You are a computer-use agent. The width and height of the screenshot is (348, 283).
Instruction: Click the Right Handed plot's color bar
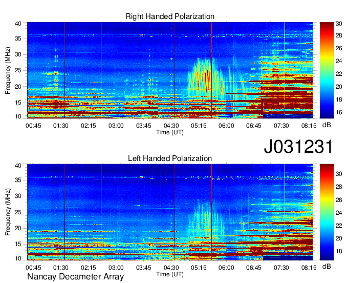[327, 70]
